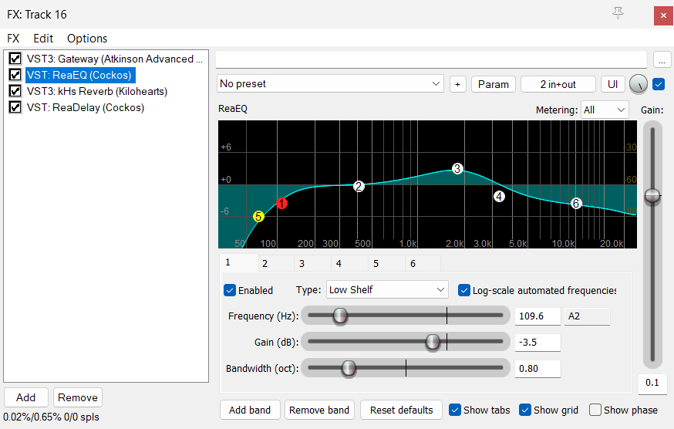Click Remove band button
674x429 pixels.
coord(319,410)
